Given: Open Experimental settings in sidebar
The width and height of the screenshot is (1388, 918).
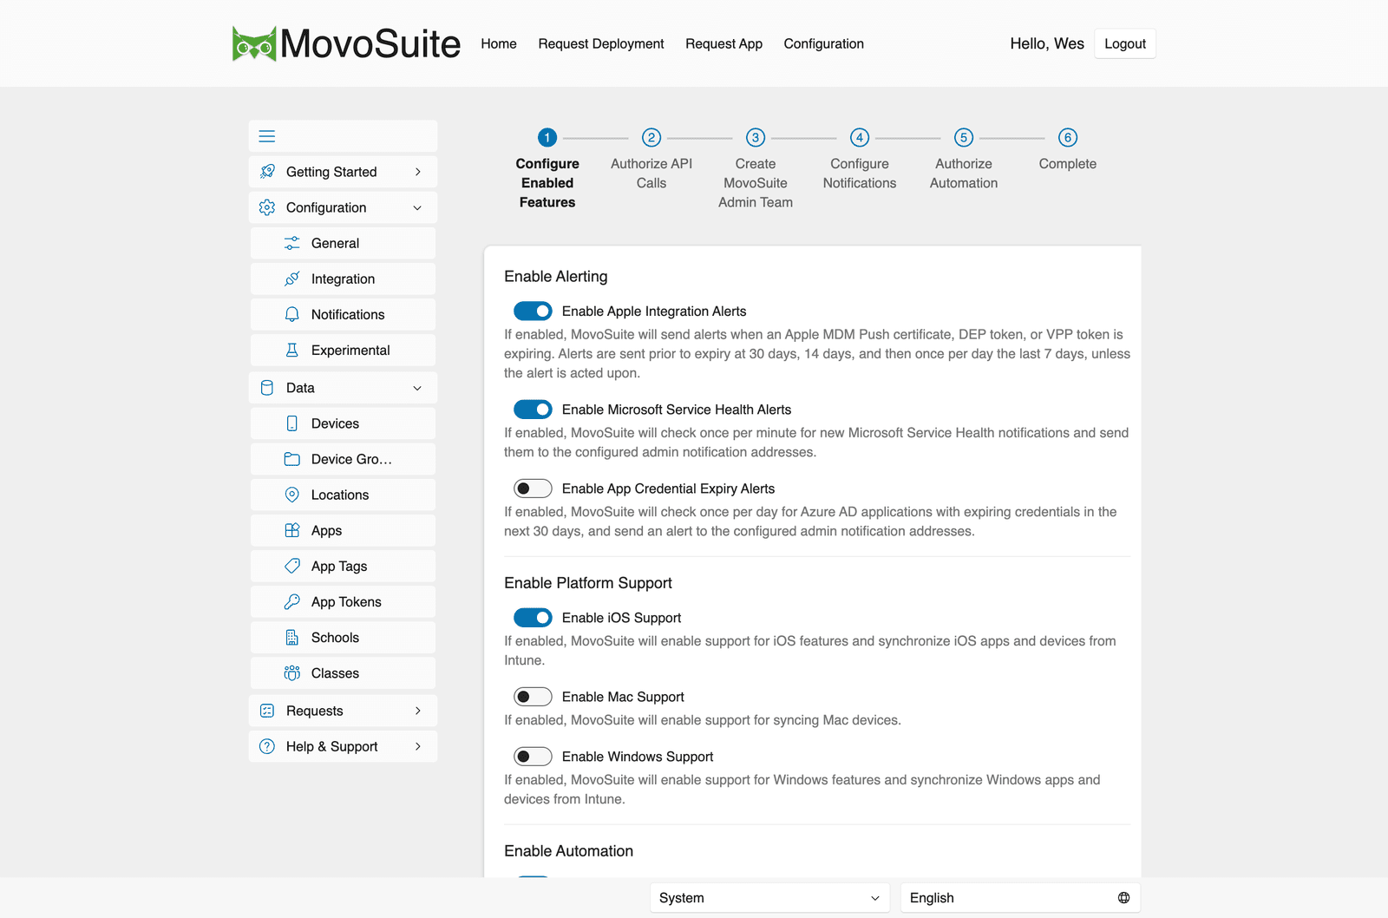Looking at the screenshot, I should (344, 350).
